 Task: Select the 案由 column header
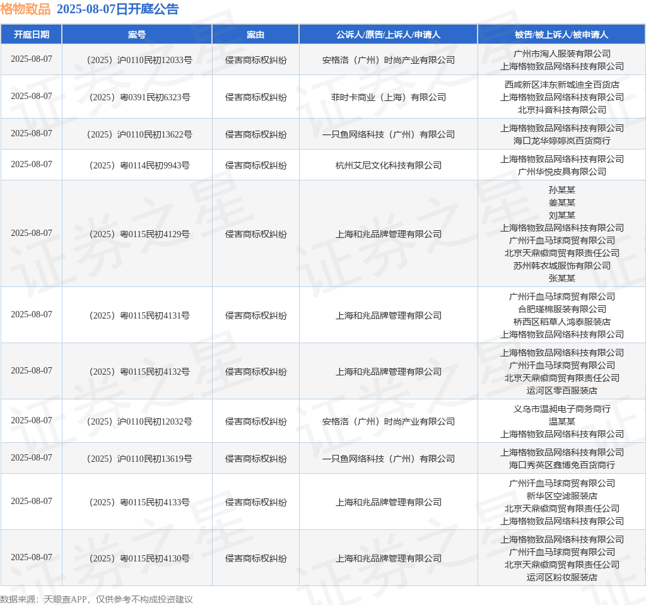pos(255,35)
